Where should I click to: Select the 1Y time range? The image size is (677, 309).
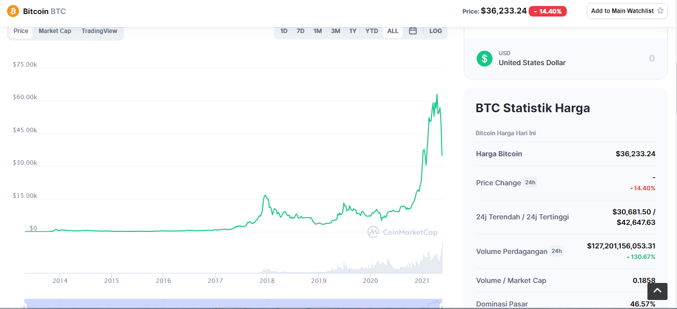(353, 31)
